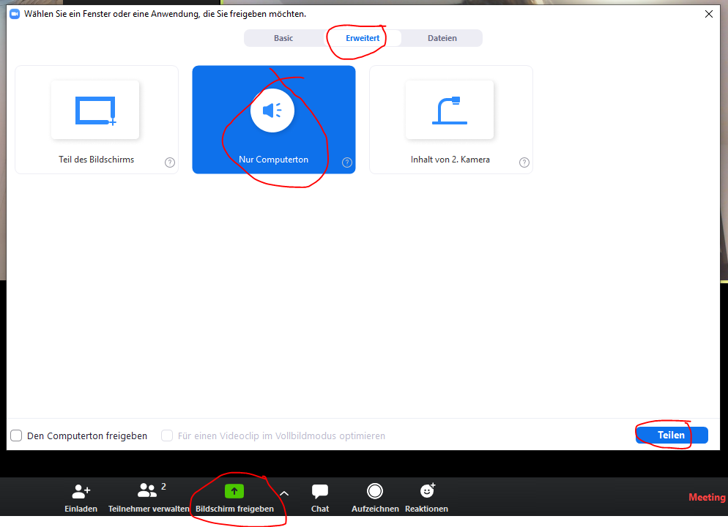Toggle Für einen Videoclip im Vollbildmodus optimieren
Viewport: 728px width, 527px height.
tap(167, 436)
